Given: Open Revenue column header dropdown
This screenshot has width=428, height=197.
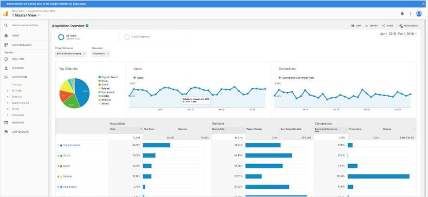Looking at the screenshot, I should (x=415, y=129).
